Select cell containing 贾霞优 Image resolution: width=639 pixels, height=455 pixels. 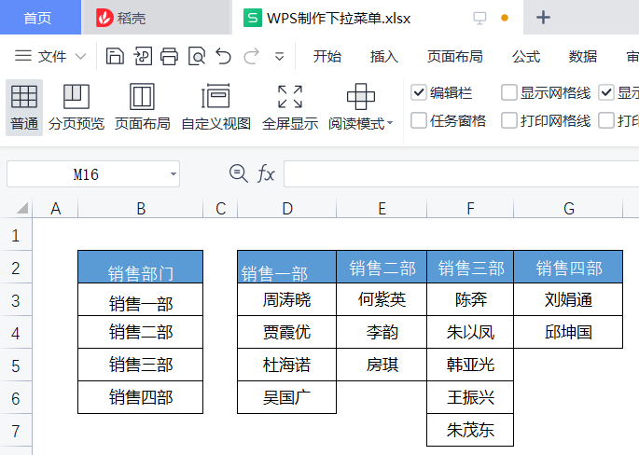pos(287,332)
